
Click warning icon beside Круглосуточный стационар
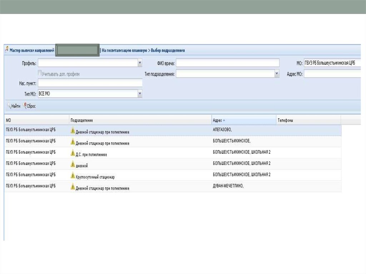point(73,176)
